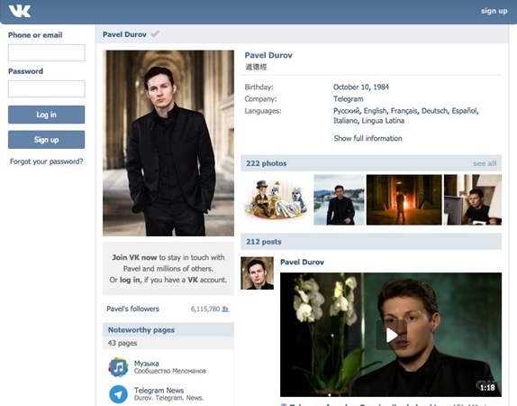Click Forgot your password link
The width and height of the screenshot is (517, 406).
[x=47, y=161]
